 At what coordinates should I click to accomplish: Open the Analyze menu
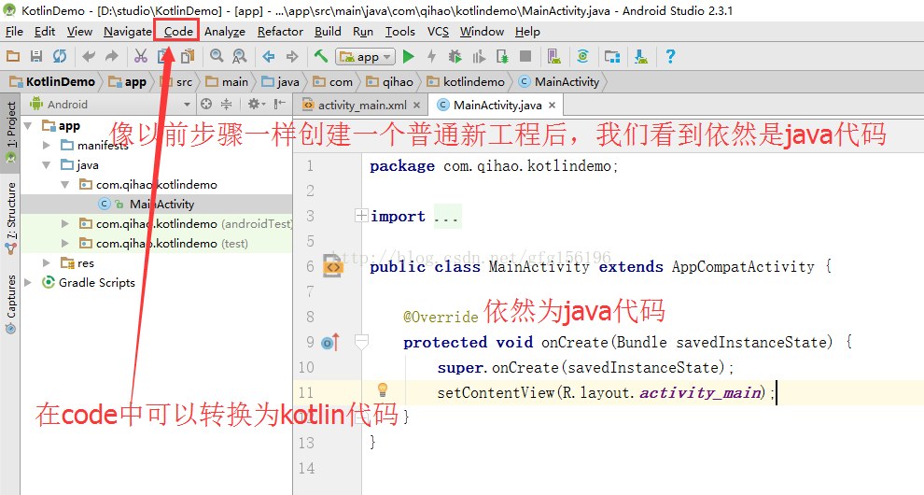click(225, 31)
